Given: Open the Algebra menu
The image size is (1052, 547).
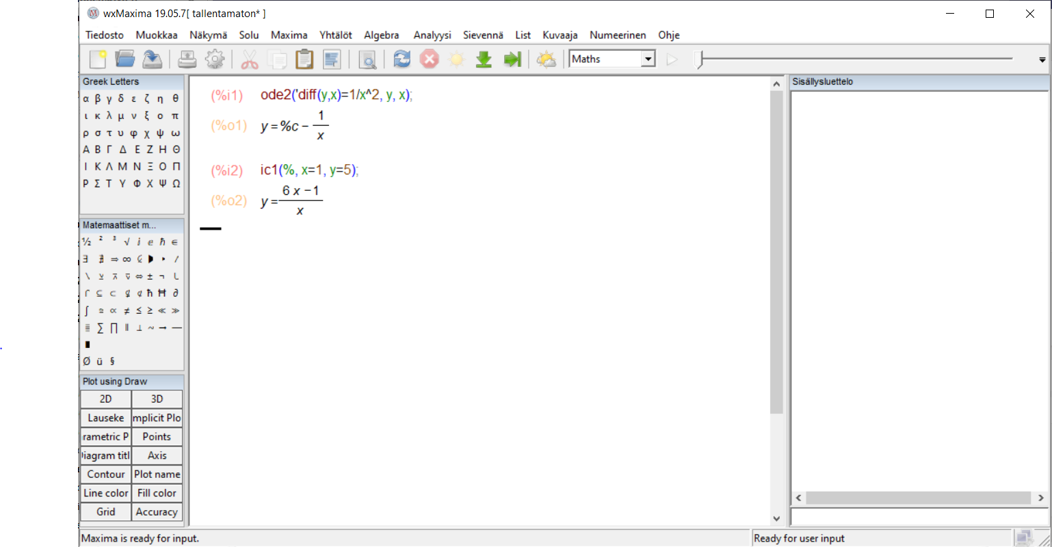Looking at the screenshot, I should point(381,35).
